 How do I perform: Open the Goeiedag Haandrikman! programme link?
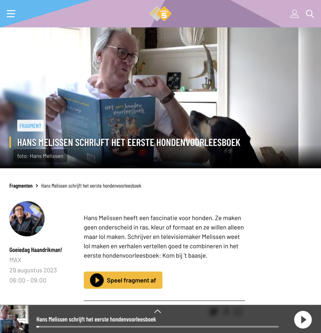pos(36,250)
